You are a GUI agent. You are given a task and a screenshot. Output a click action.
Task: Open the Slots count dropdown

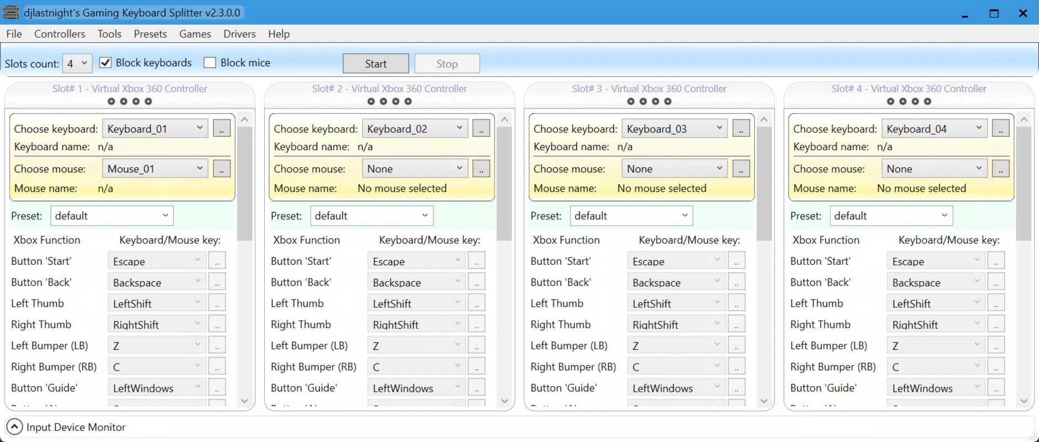pyautogui.click(x=77, y=64)
